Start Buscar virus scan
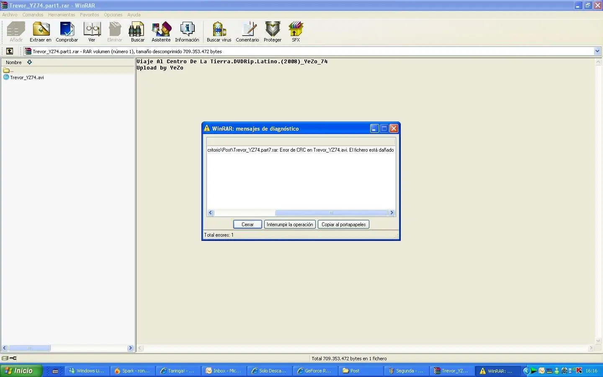The image size is (603, 377). 219,32
